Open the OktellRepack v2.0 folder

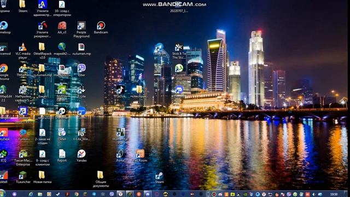[x=42, y=51]
